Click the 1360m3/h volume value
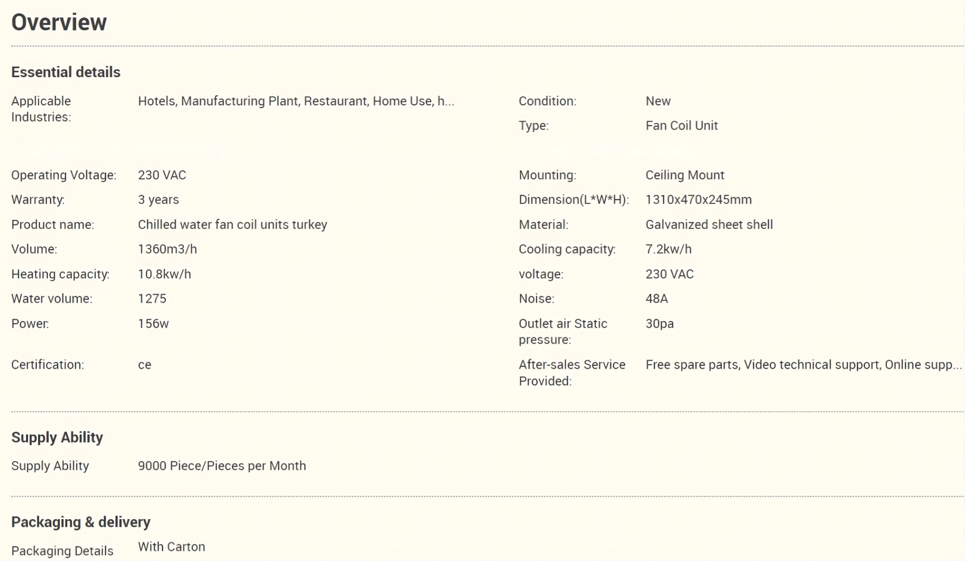The width and height of the screenshot is (965, 561). pyautogui.click(x=167, y=249)
